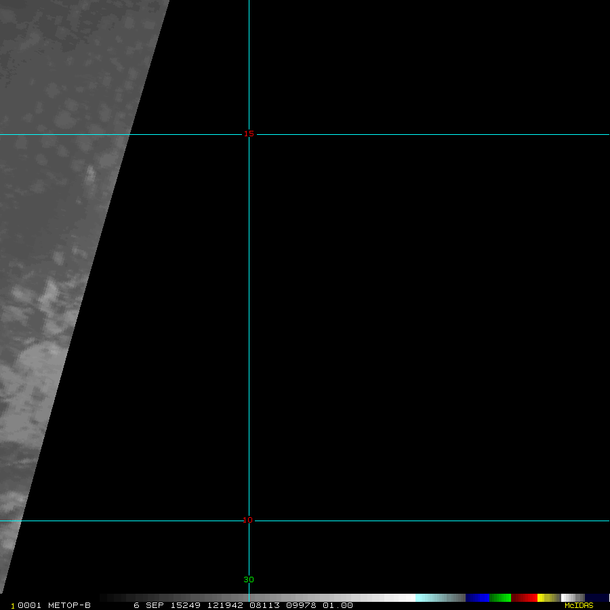Click the dark navy segment at color bar end
610x610 pixels.
596,598
